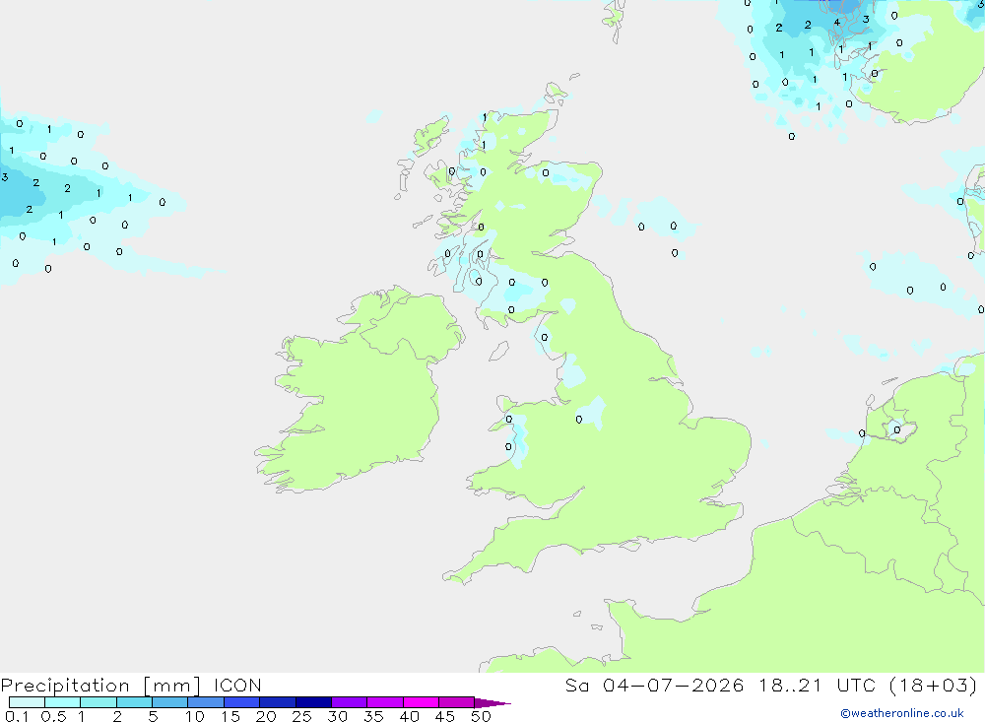This screenshot has width=985, height=722.
Task: Click the legend label "10"
Action: click(195, 716)
